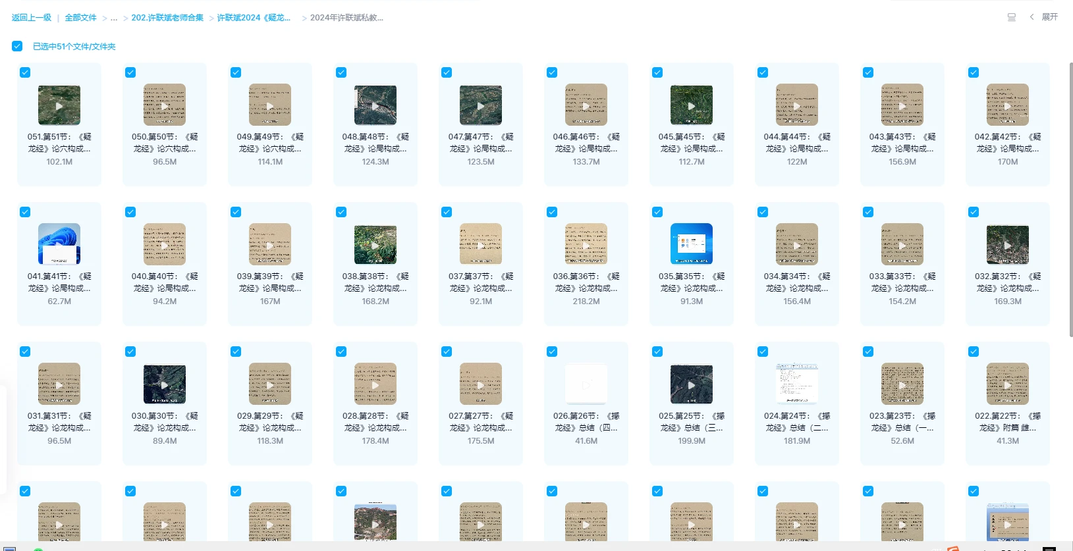Image resolution: width=1073 pixels, height=551 pixels.
Task: Go back with 返回上一级 link
Action: [32, 18]
